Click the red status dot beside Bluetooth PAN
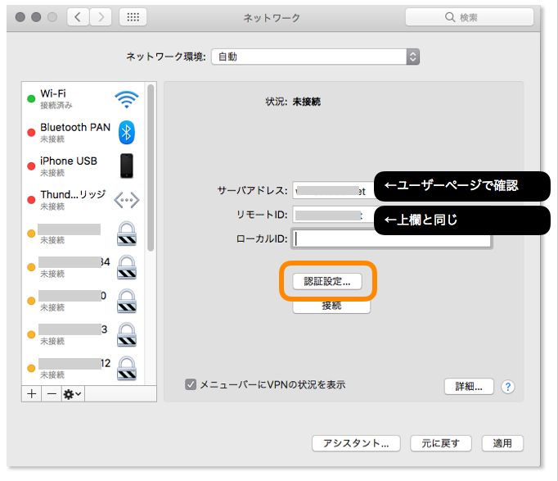This screenshot has width=558, height=481. pos(31,133)
